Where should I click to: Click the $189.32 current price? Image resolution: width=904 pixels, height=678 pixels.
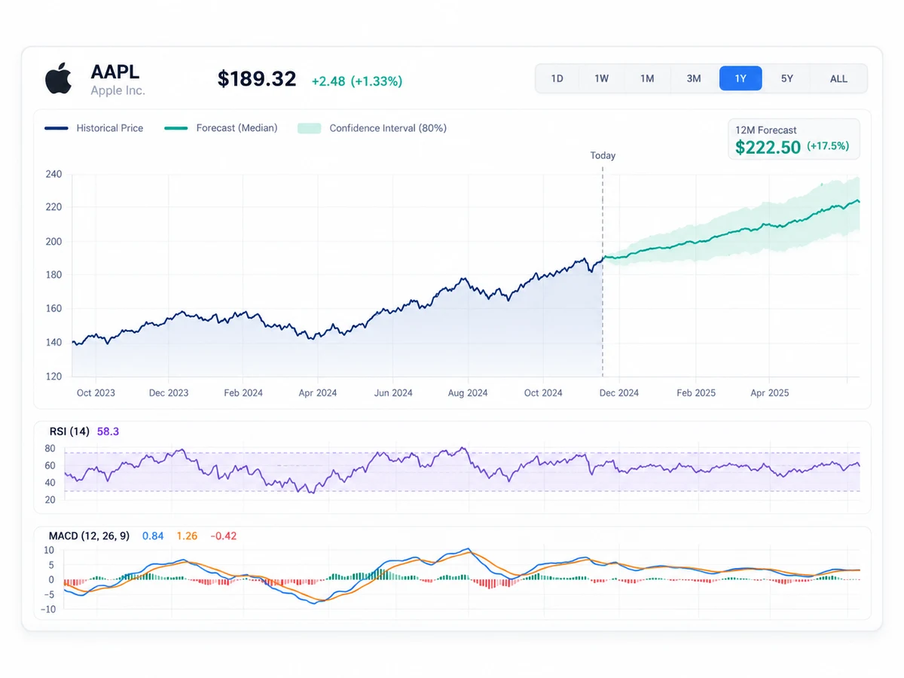click(x=257, y=79)
